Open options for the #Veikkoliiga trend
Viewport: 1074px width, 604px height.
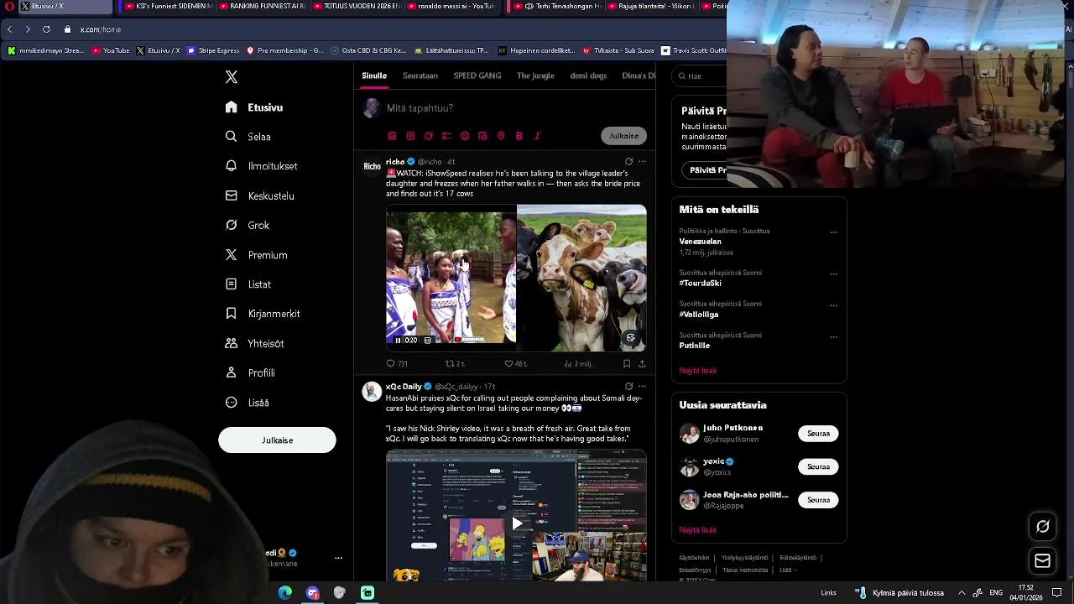(833, 305)
